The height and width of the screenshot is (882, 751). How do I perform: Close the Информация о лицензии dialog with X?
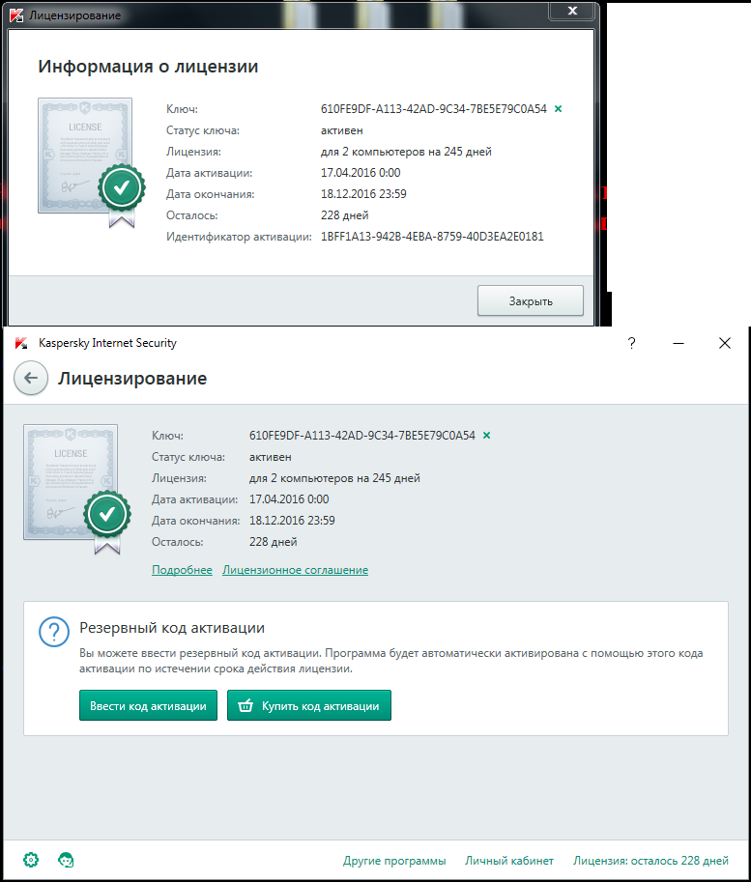(x=572, y=11)
